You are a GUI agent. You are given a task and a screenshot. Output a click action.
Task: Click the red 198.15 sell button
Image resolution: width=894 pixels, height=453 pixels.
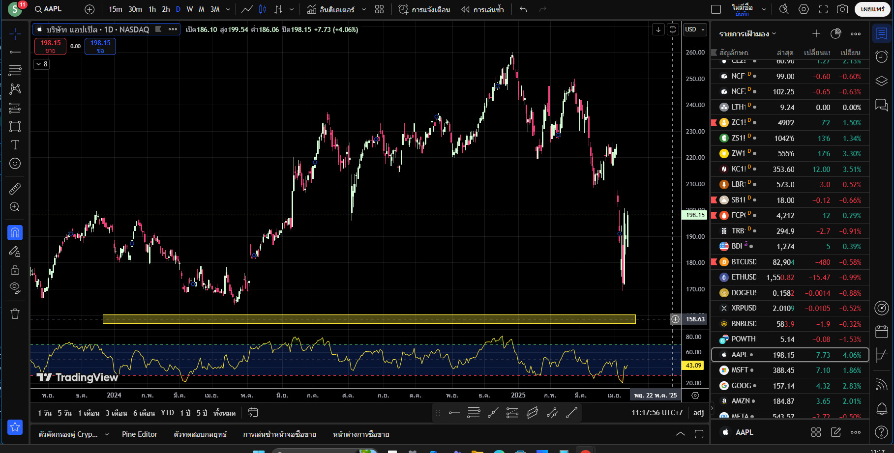pyautogui.click(x=51, y=46)
